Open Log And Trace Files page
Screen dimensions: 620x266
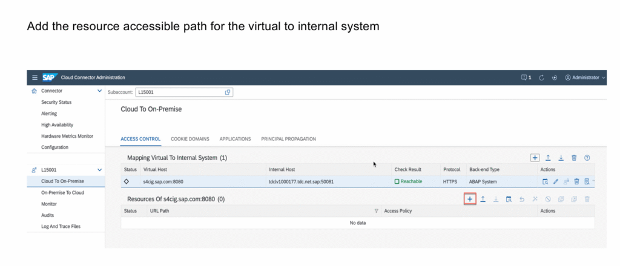(x=61, y=227)
